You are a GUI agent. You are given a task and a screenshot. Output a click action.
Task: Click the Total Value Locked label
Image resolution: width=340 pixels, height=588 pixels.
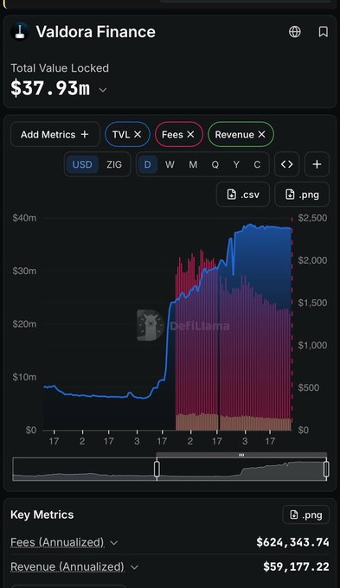60,67
